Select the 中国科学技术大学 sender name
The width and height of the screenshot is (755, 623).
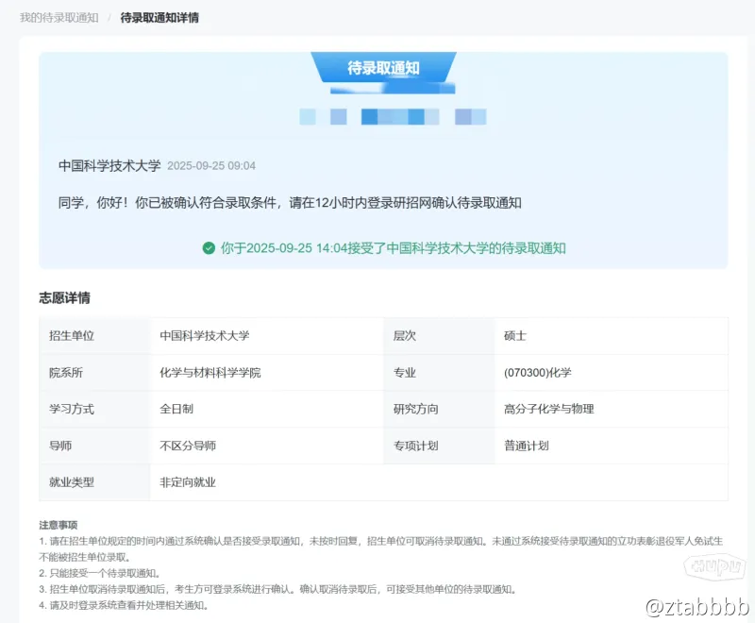109,165
